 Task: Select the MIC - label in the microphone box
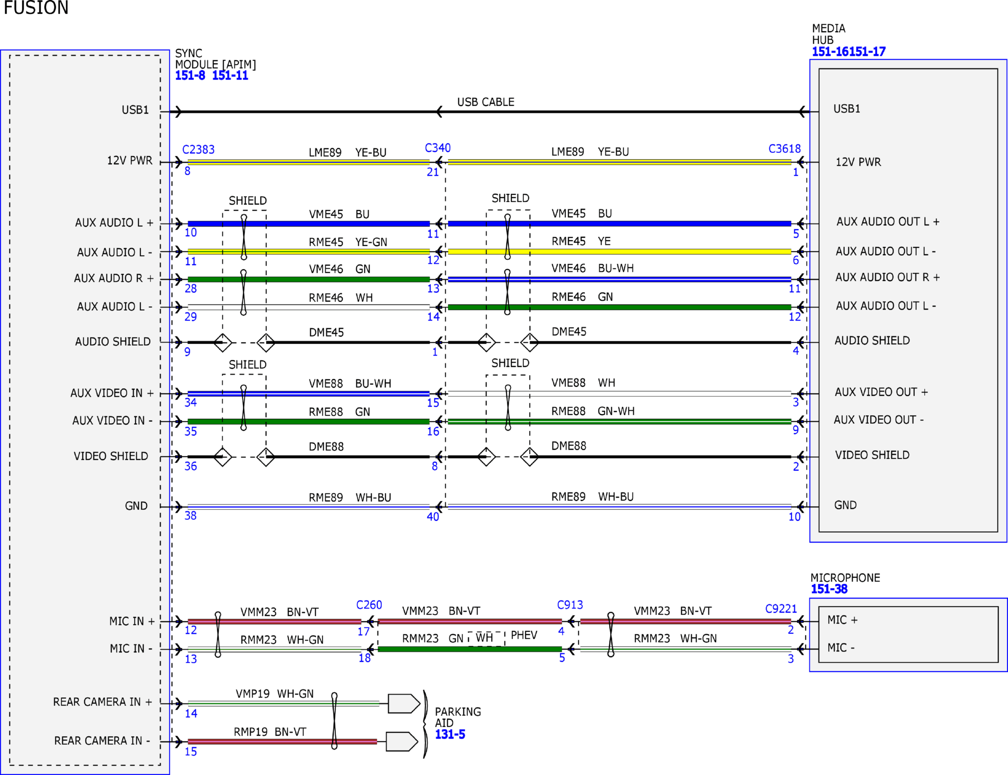(841, 648)
